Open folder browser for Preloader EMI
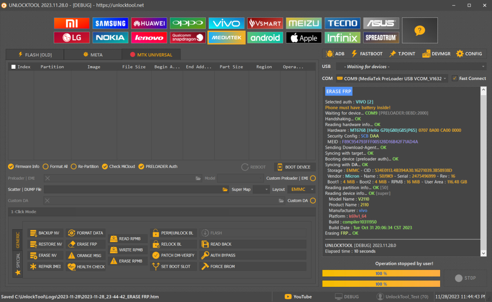Viewport: 492px width, 302px height. click(x=198, y=178)
